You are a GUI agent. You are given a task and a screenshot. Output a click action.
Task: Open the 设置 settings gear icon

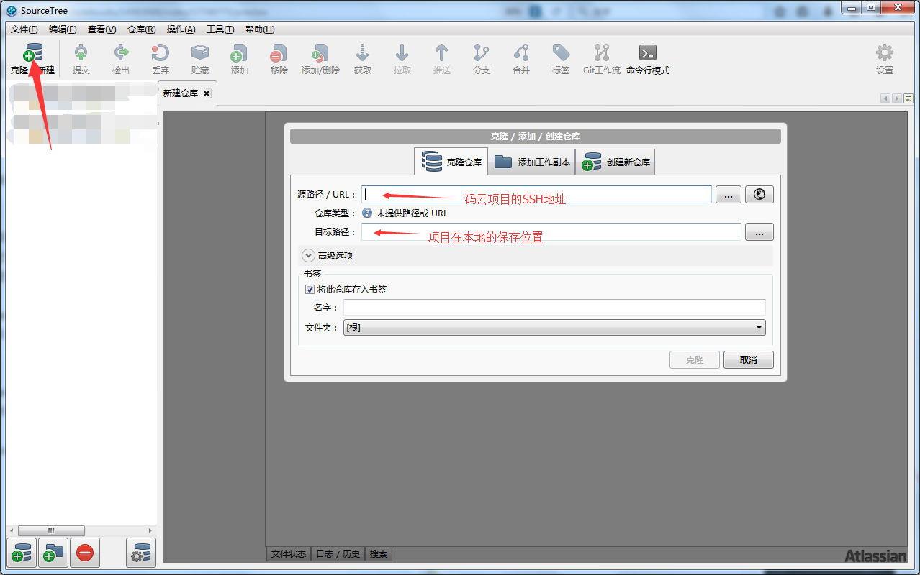point(885,52)
